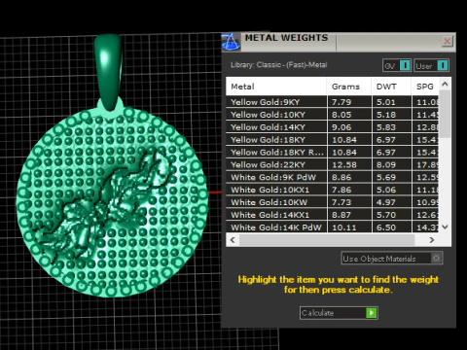Click the 7.79 grams value

341,102
